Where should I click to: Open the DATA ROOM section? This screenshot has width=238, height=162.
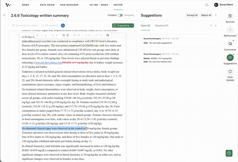pyautogui.click(x=47, y=5)
